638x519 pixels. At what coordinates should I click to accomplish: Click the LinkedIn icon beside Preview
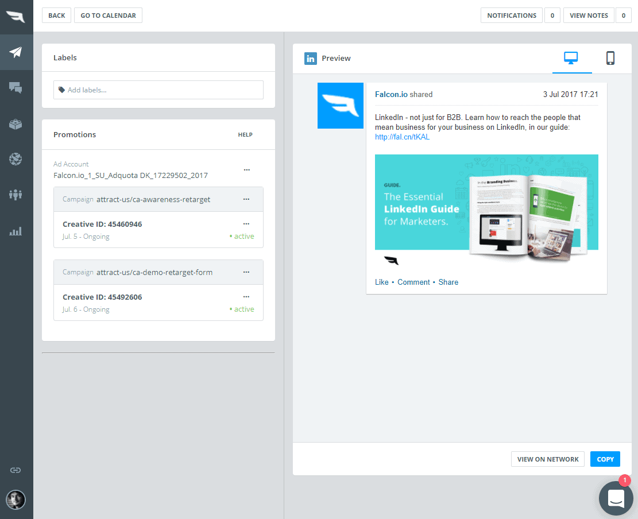point(311,59)
